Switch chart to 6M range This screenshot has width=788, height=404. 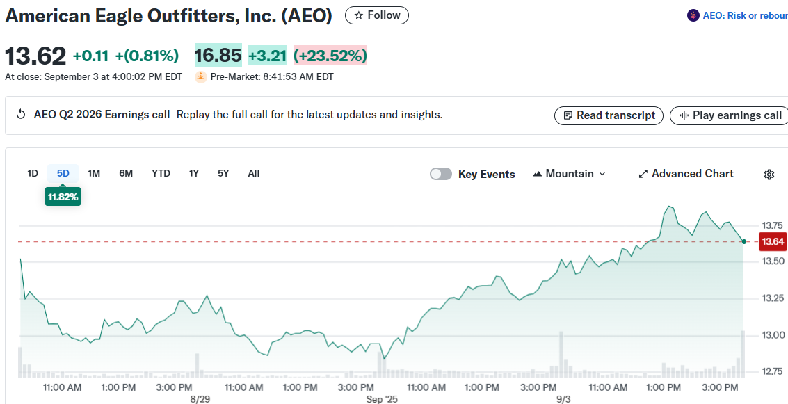[126, 173]
